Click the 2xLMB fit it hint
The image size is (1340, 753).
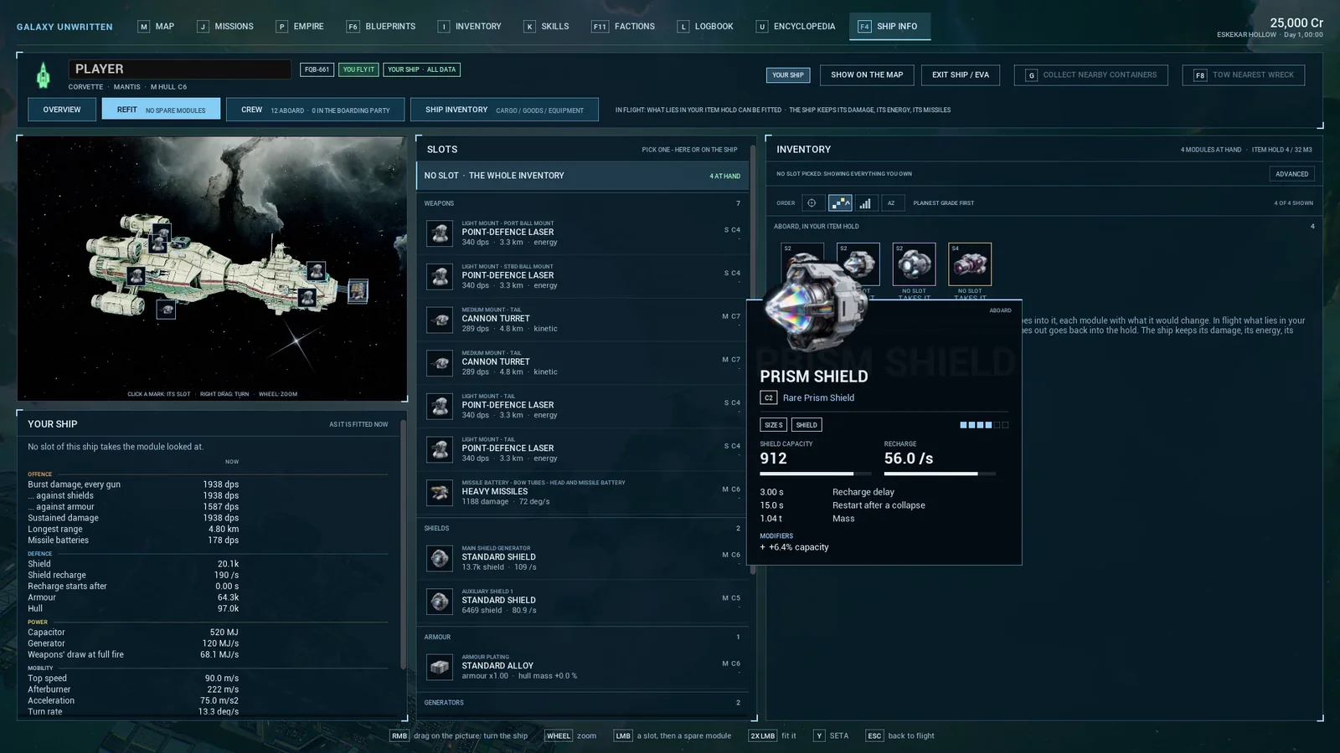pyautogui.click(x=771, y=736)
